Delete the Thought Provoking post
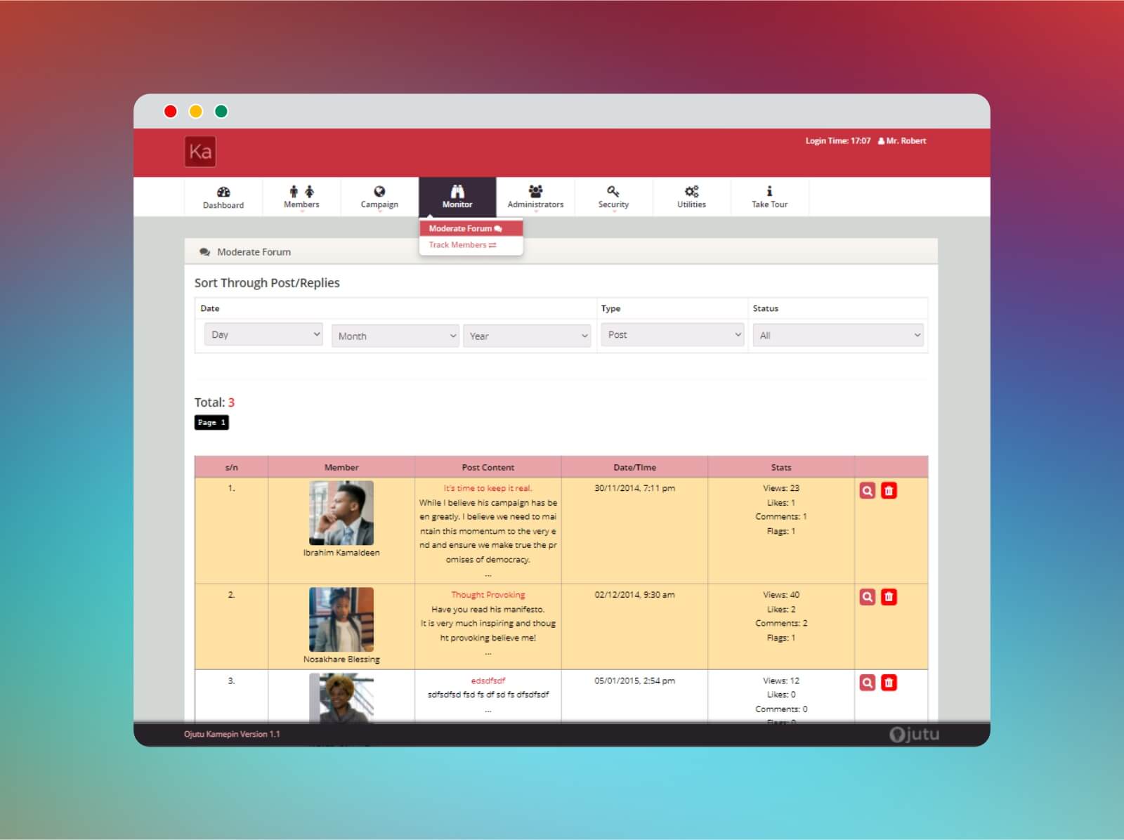Viewport: 1124px width, 840px height. click(889, 597)
